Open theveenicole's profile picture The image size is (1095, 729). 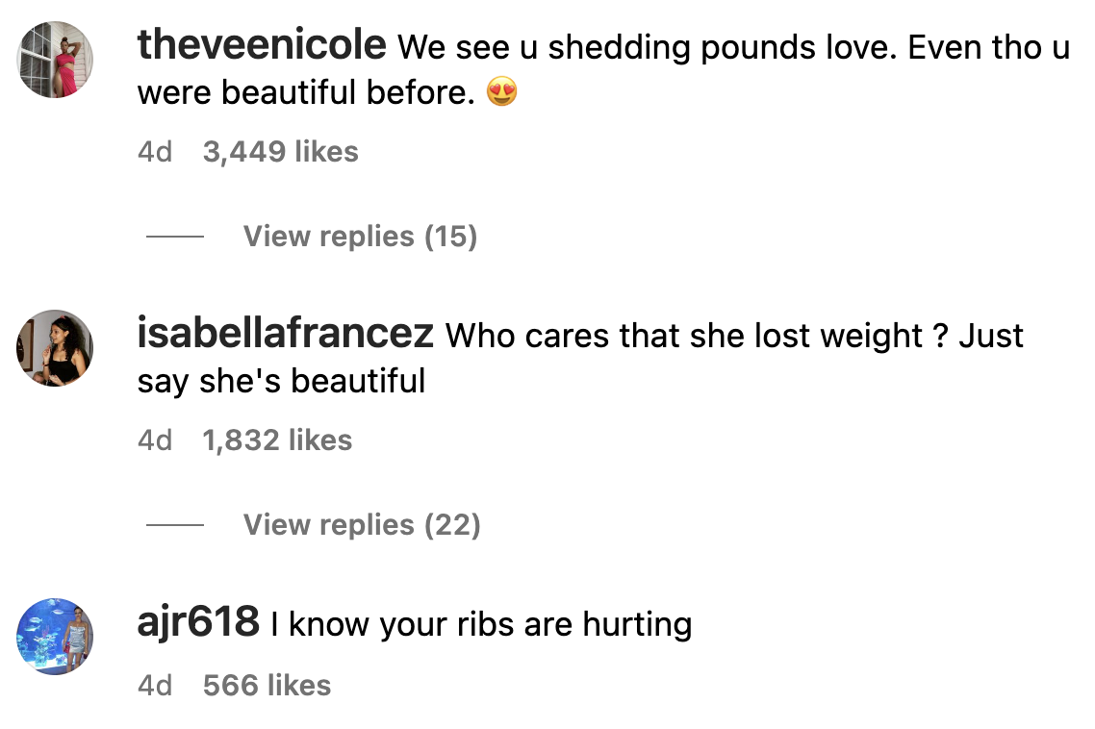(55, 60)
